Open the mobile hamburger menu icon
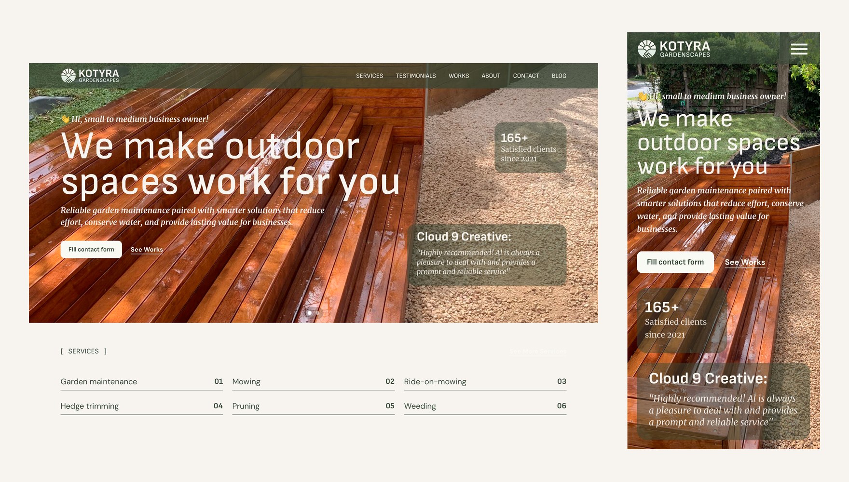The image size is (849, 482). point(799,49)
